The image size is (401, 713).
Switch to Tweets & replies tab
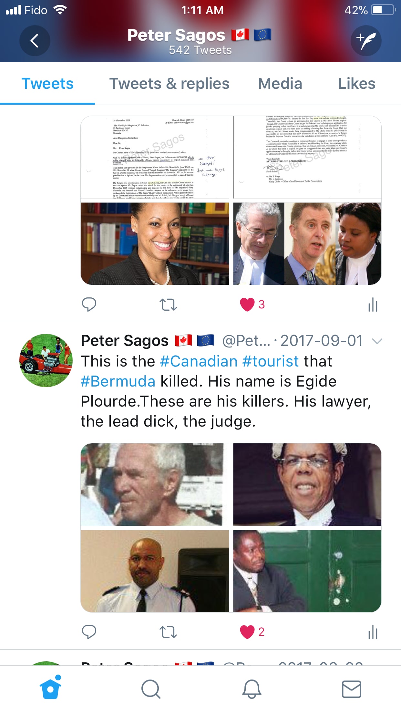click(x=169, y=84)
